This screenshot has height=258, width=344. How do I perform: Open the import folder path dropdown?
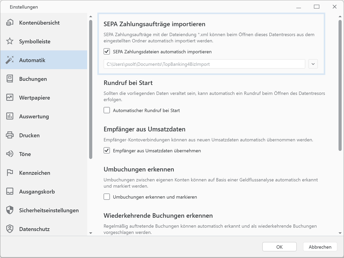coord(313,64)
